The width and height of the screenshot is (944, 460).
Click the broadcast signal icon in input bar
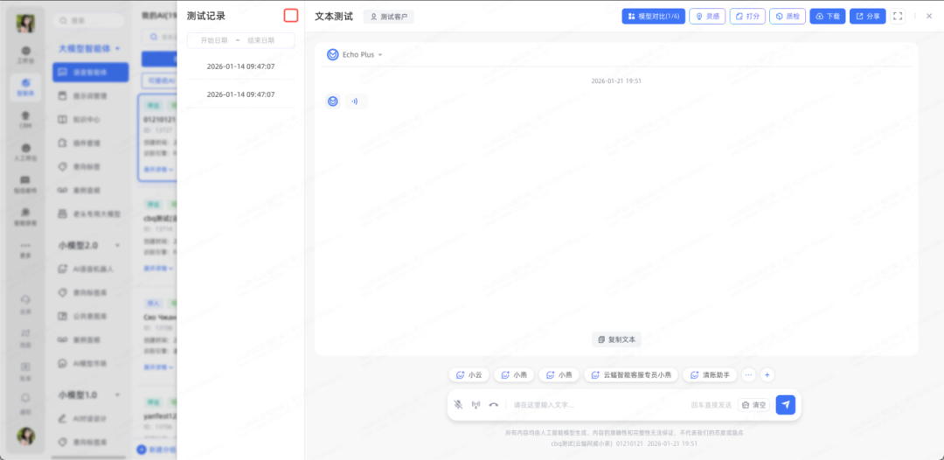[476, 405]
